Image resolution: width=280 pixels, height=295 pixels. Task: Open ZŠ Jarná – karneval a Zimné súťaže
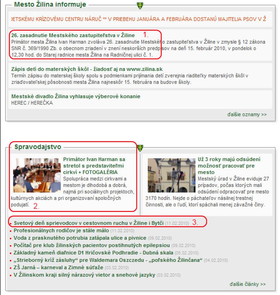tap(58, 268)
